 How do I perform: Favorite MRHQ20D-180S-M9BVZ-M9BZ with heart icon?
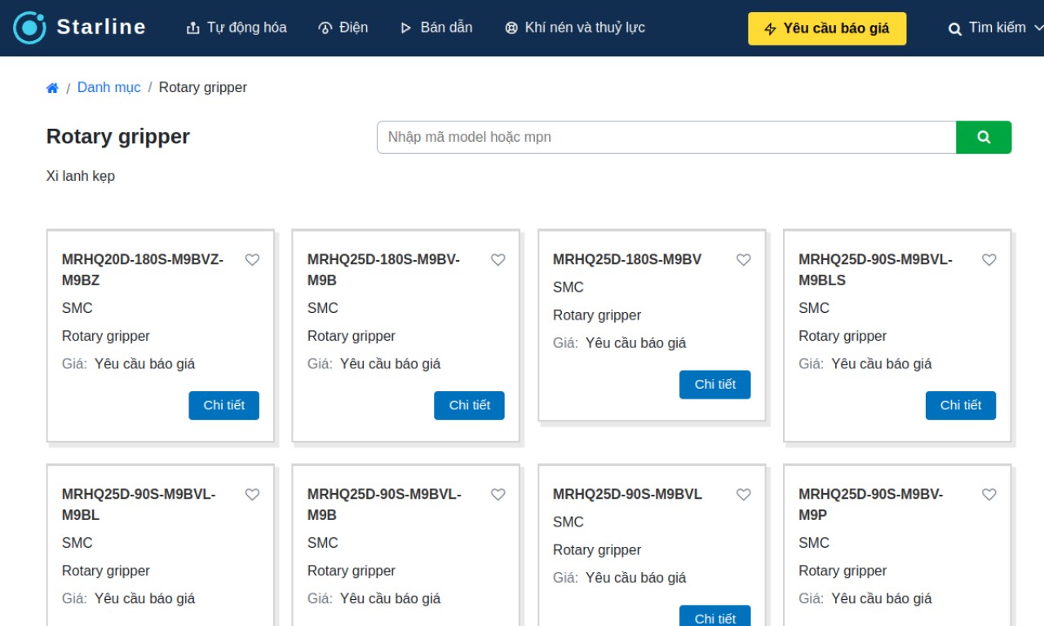point(252,260)
